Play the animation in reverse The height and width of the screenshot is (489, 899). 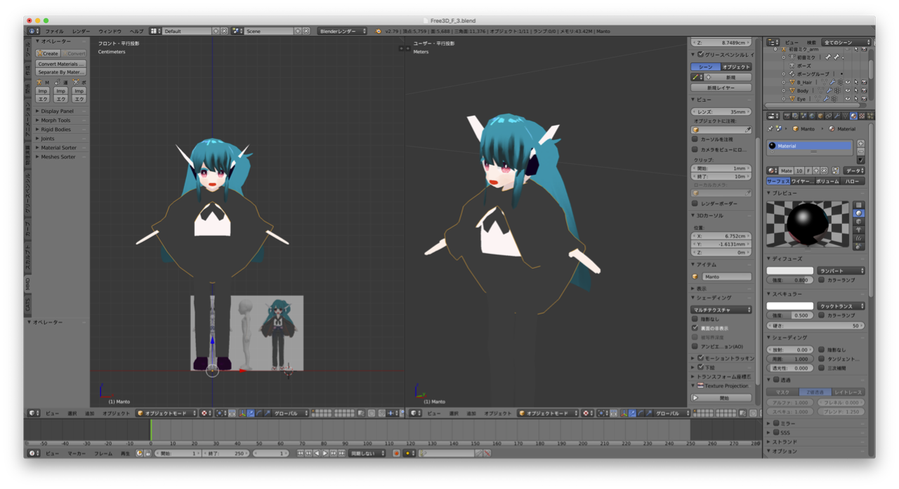pos(317,453)
